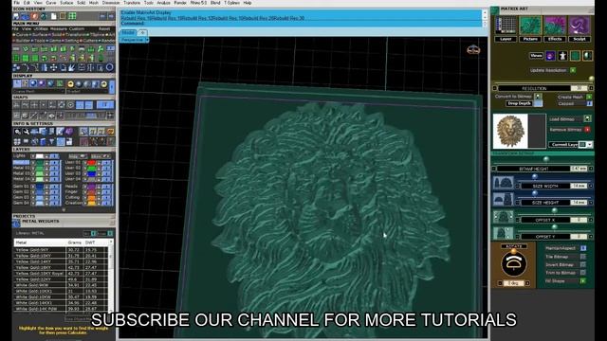Open the Surface menu in the menu bar
The height and width of the screenshot is (341, 607).
point(66,3)
